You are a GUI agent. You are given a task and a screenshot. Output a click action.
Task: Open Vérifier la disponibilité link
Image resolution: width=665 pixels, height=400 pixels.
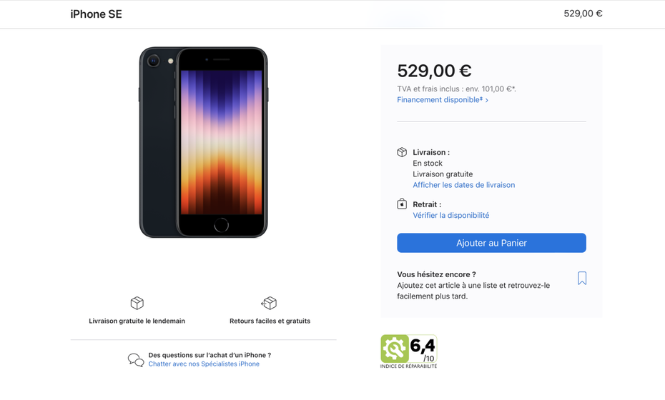click(450, 215)
